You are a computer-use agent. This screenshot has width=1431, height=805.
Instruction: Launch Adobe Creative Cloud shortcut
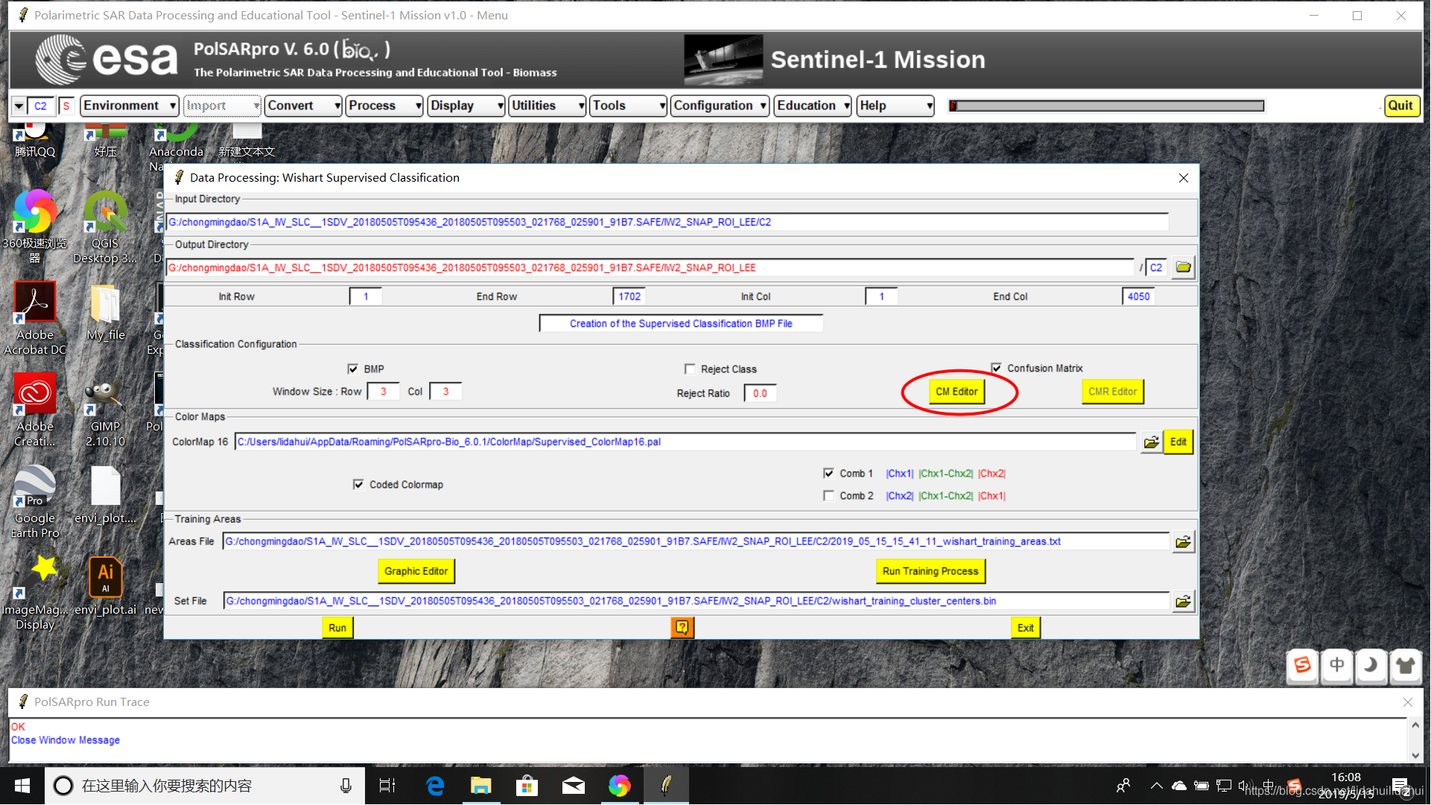coord(34,410)
